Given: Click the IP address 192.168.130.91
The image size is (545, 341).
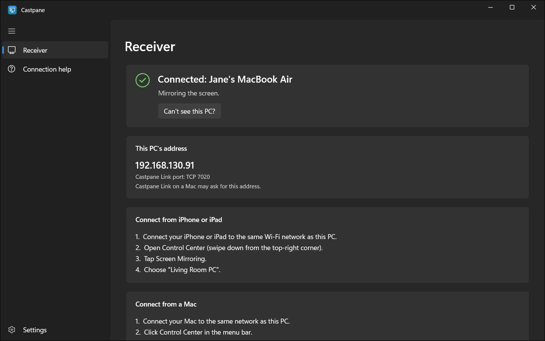Looking at the screenshot, I should [165, 165].
